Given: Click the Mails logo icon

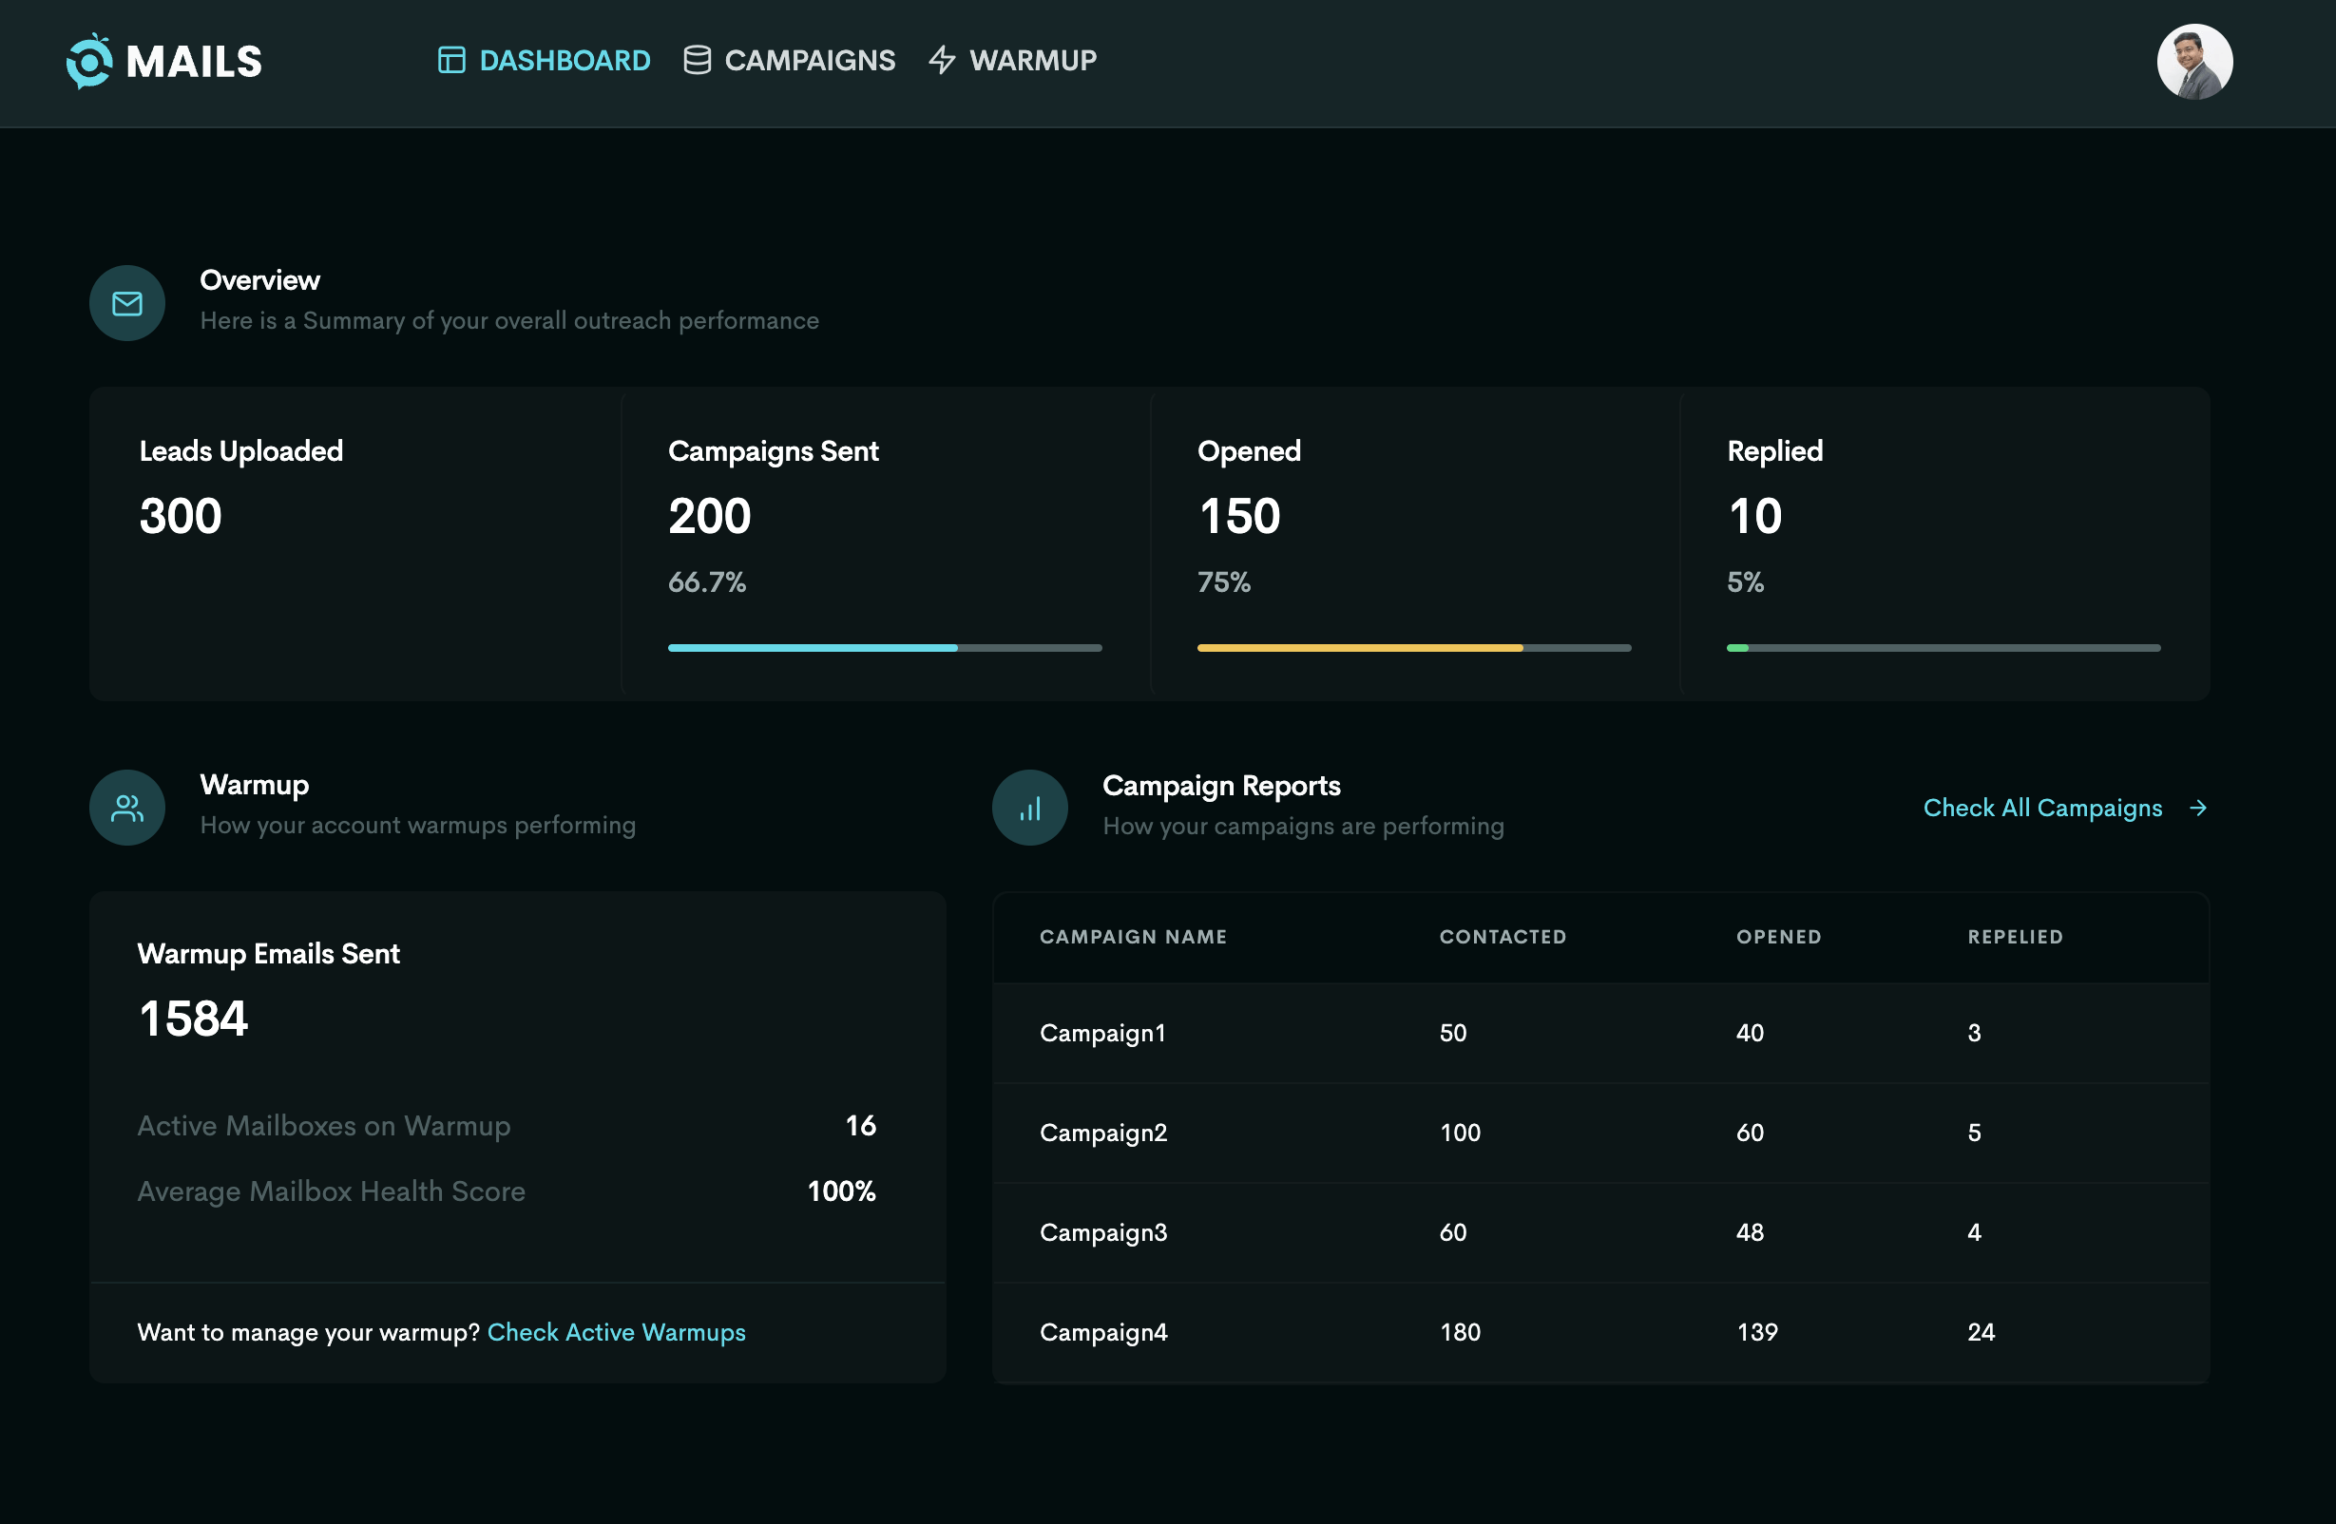Looking at the screenshot, I should [x=89, y=62].
